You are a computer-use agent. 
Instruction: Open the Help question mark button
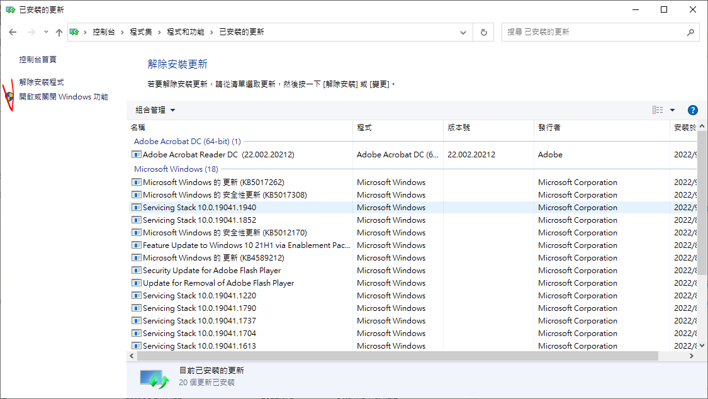[x=693, y=110]
